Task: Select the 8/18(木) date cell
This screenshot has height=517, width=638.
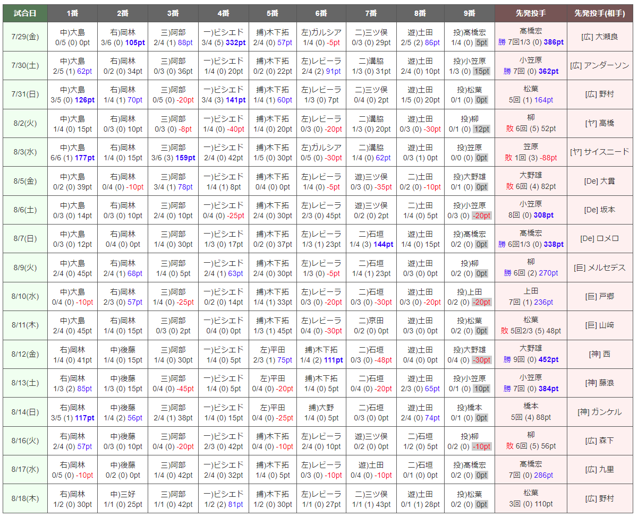Action: (24, 498)
